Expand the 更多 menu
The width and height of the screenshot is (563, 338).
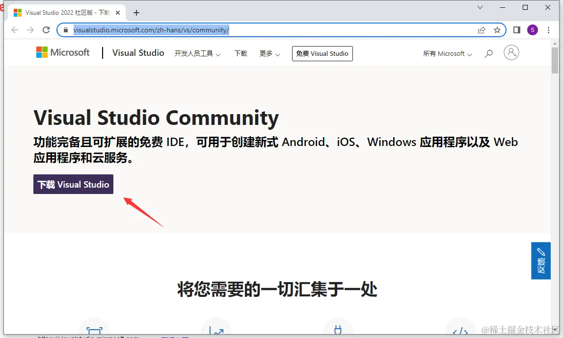click(269, 53)
